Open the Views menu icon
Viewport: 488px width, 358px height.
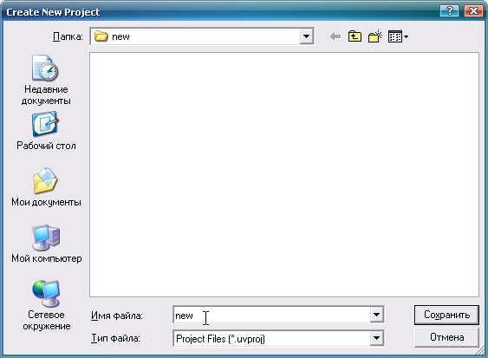click(398, 36)
